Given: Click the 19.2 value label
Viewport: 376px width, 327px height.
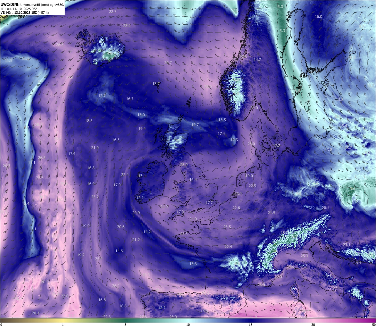Looking at the screenshot, I should click(x=81, y=255).
